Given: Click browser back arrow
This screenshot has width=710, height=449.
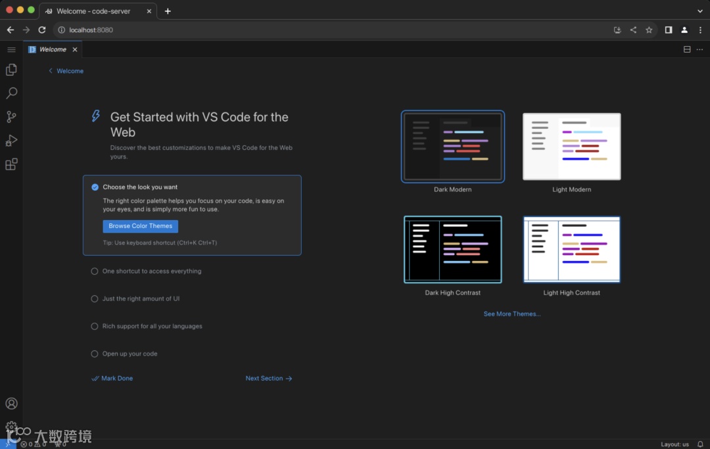Looking at the screenshot, I should point(11,30).
